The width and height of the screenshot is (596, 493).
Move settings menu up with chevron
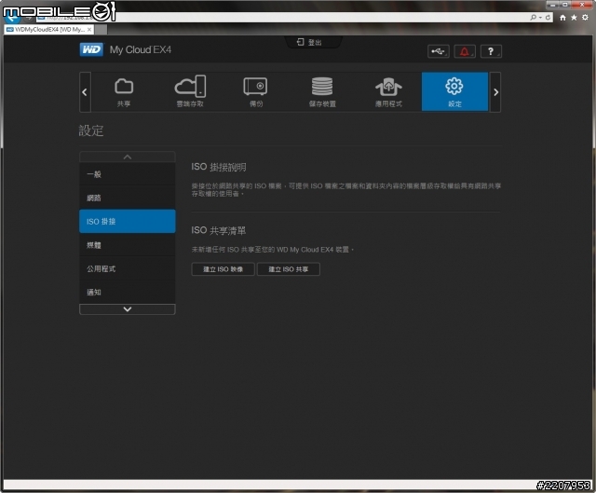(128, 157)
